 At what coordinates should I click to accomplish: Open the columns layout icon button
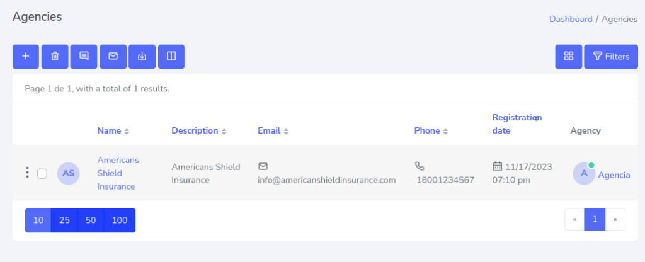171,57
